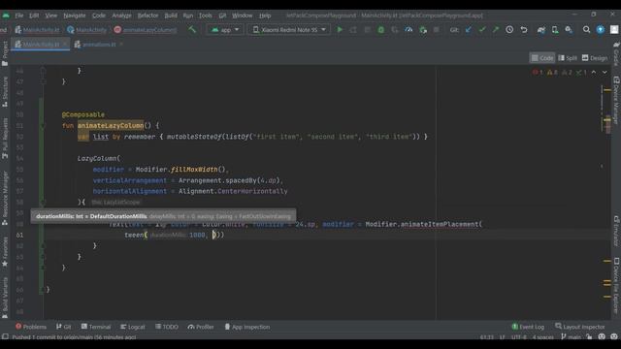Viewport: 621px width, 349px height.
Task: Click the green Git Commit checkmark
Action: coord(482,30)
